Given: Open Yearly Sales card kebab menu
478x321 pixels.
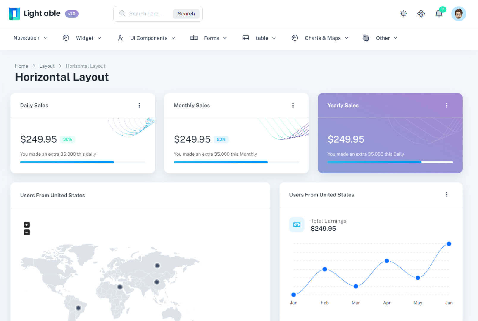Looking at the screenshot, I should 446,105.
